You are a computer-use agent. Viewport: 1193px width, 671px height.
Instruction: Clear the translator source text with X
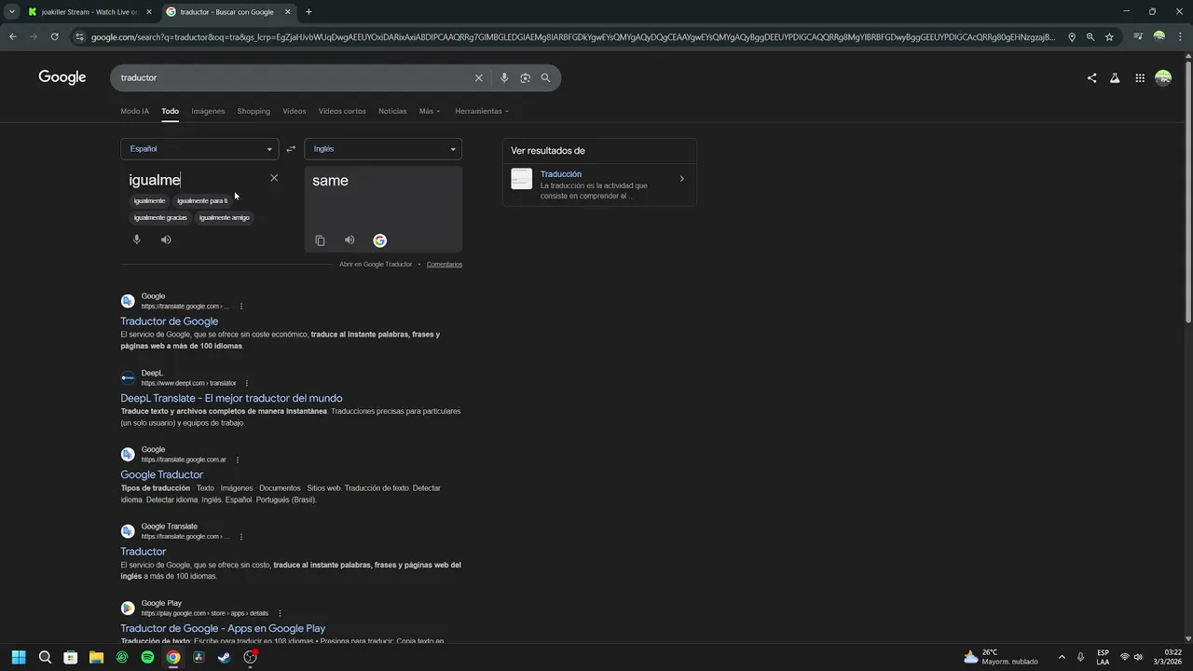click(x=274, y=178)
